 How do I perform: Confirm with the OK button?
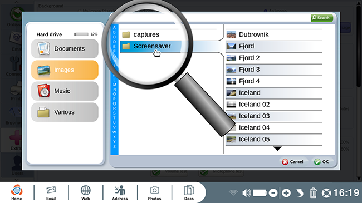click(321, 162)
